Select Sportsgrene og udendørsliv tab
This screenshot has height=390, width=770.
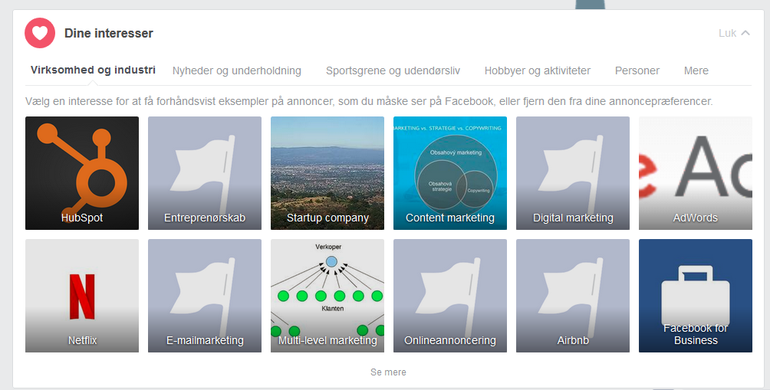[393, 70]
